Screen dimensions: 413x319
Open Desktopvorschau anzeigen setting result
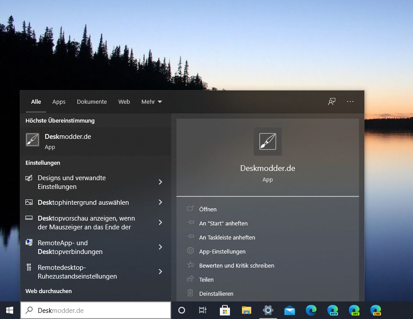[x=96, y=222]
